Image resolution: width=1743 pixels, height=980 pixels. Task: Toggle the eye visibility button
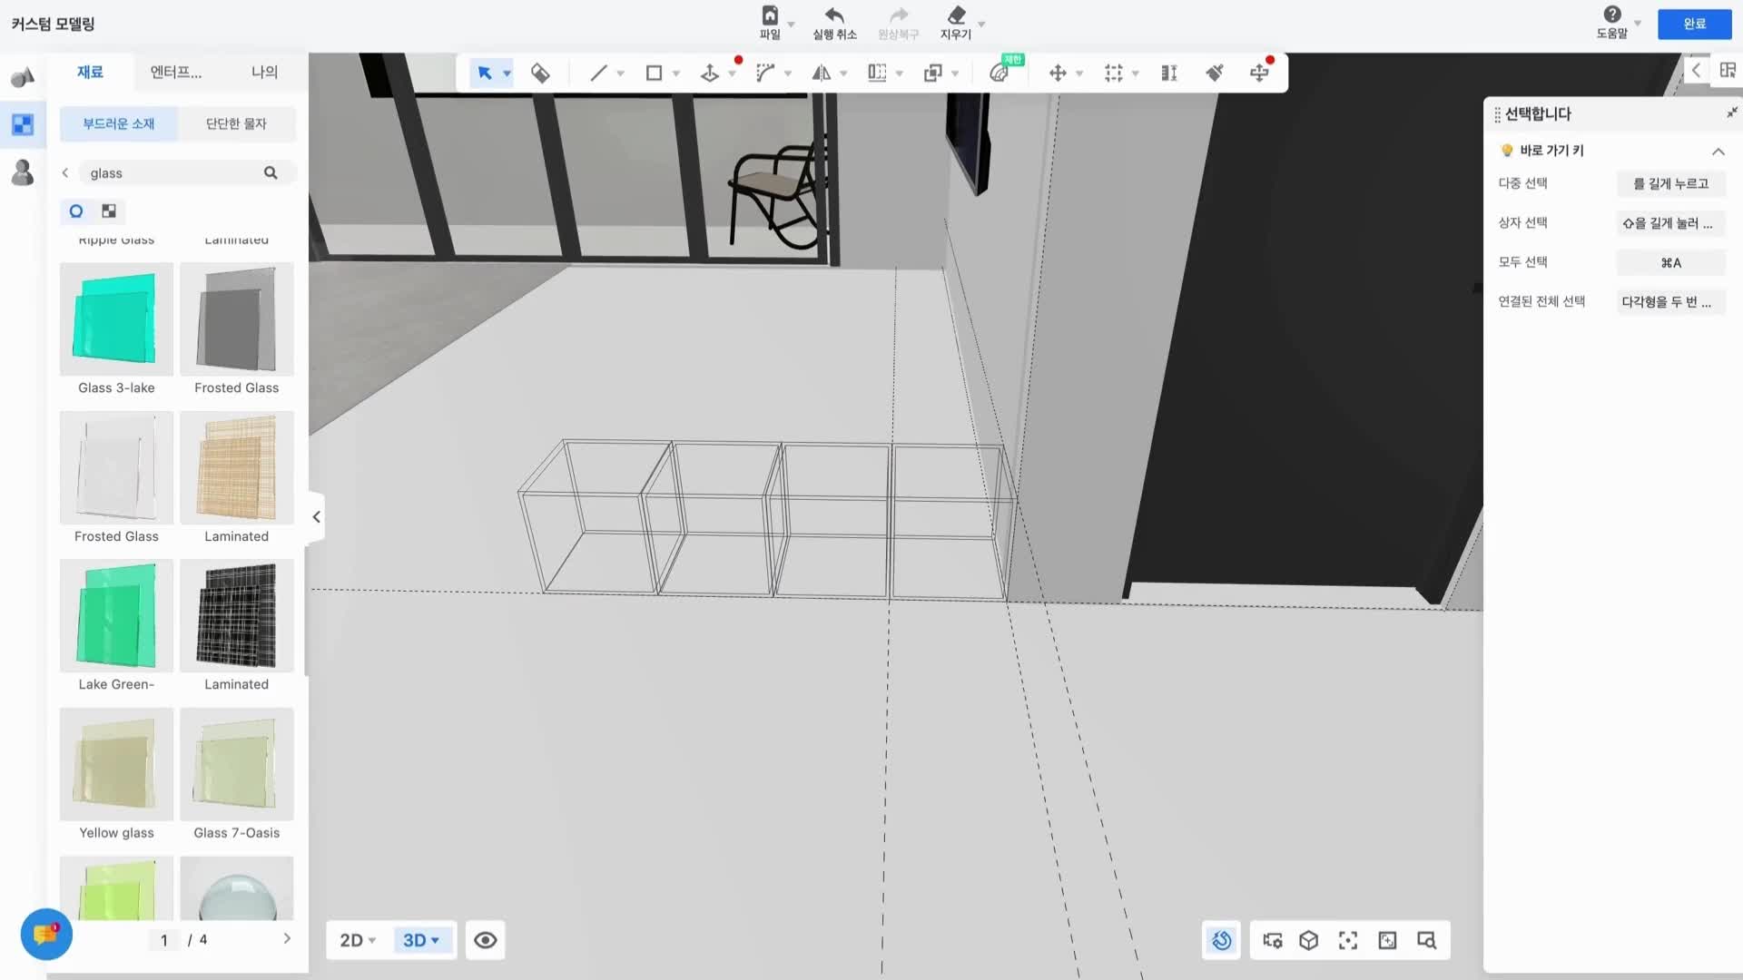[486, 941]
